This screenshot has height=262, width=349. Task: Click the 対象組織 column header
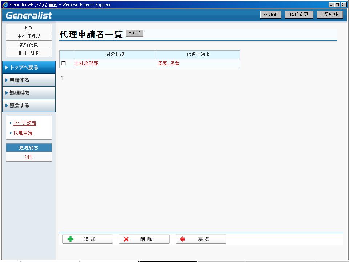point(115,55)
